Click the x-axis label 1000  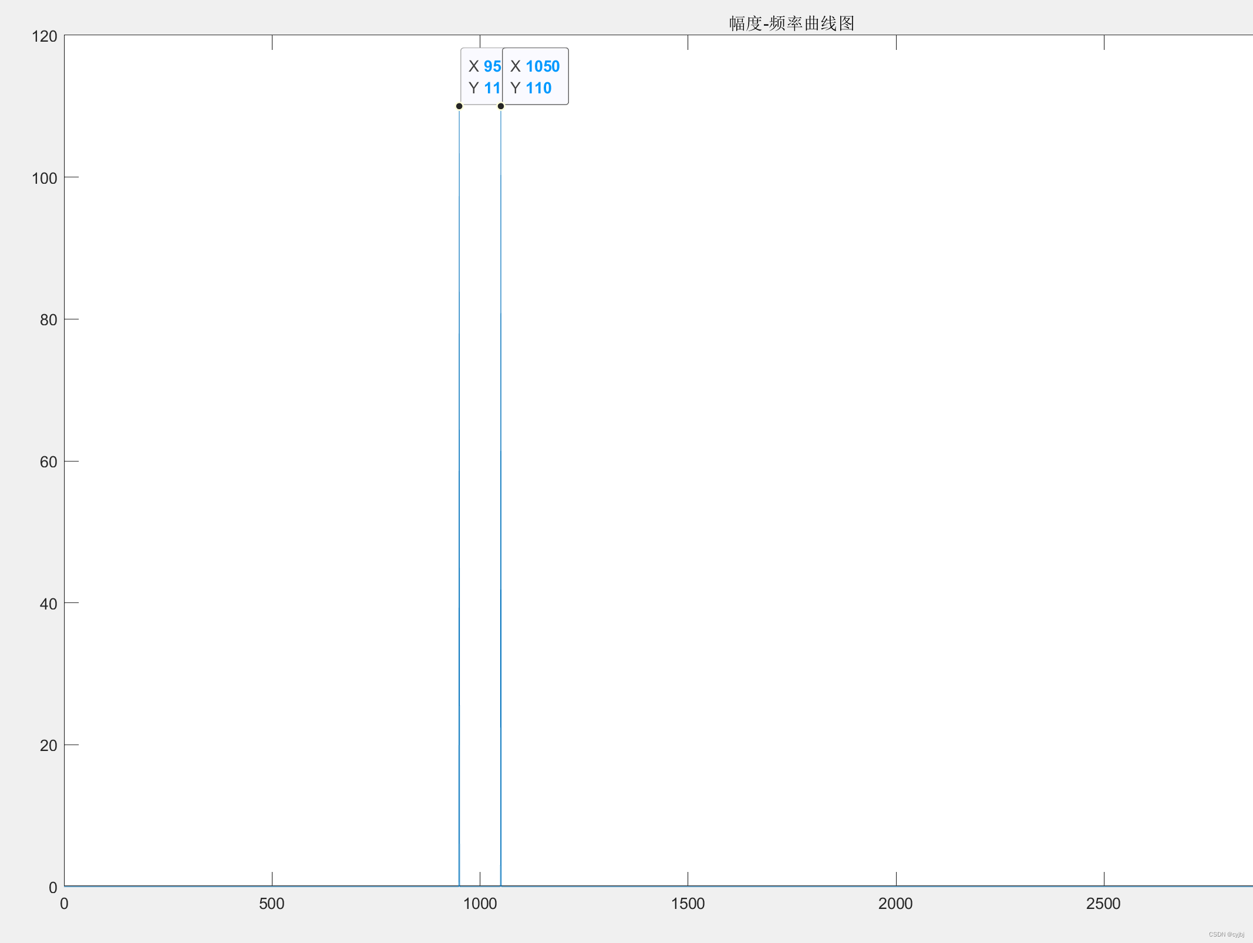click(480, 904)
